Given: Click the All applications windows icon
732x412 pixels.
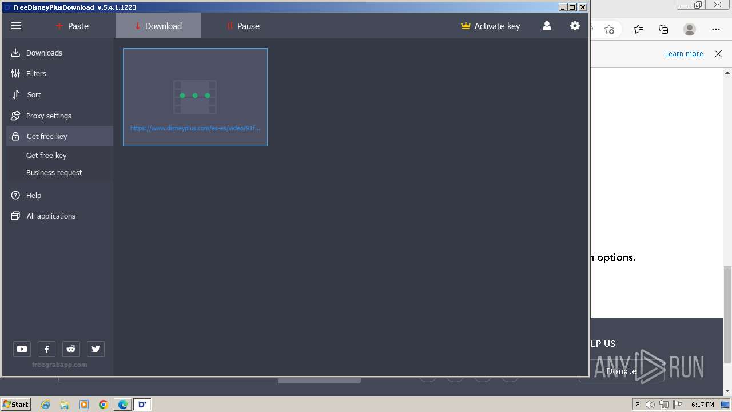Looking at the screenshot, I should click(15, 216).
